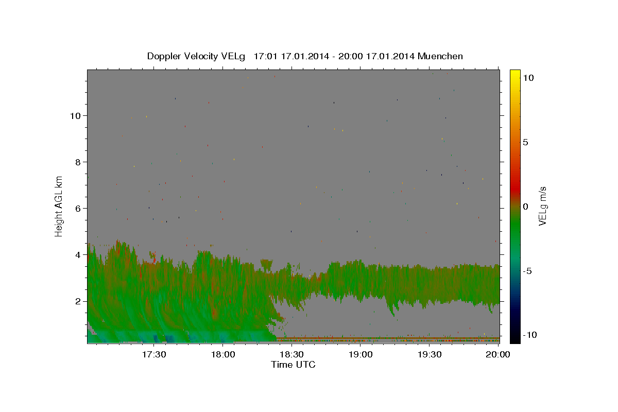Click the colorbar value -5 label
The height and width of the screenshot is (412, 618).
coord(527,271)
